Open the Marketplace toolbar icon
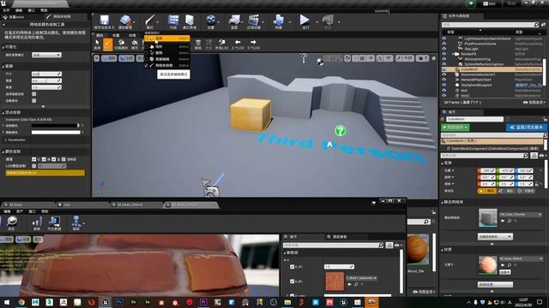The height and width of the screenshot is (308, 549). click(190, 21)
